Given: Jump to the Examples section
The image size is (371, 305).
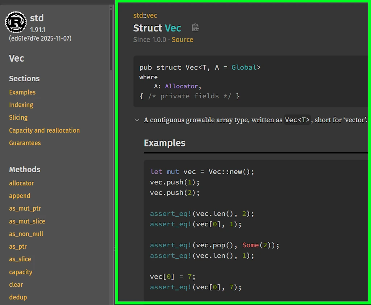Looking at the screenshot, I should pyautogui.click(x=22, y=92).
